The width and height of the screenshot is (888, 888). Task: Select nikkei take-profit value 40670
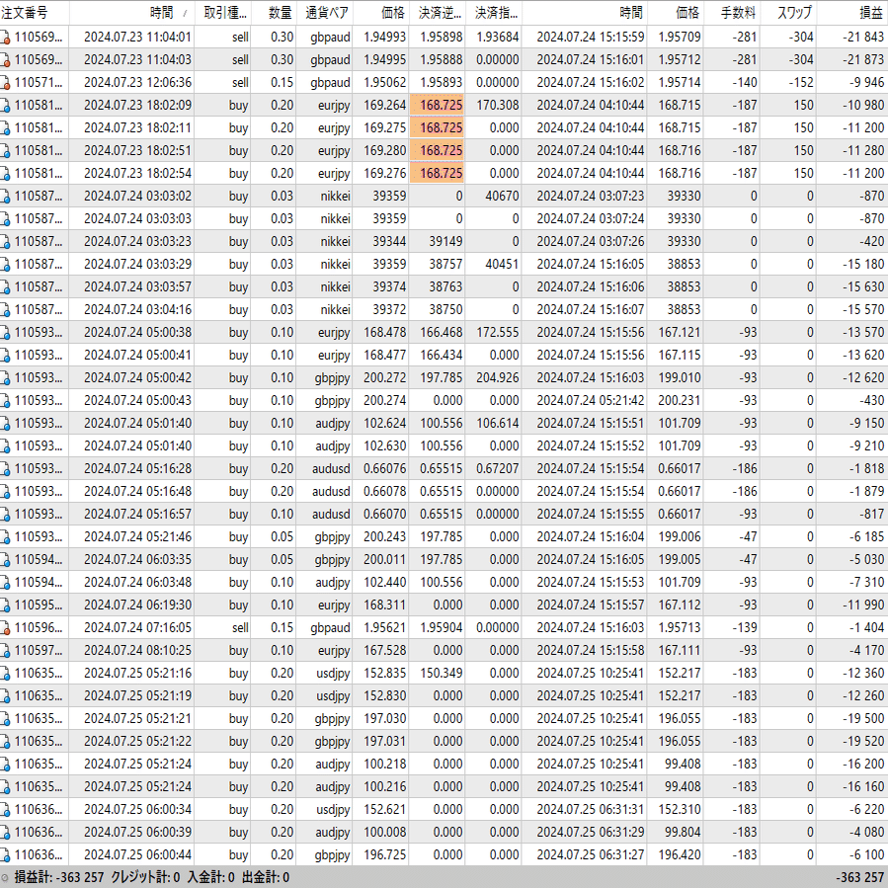502,196
